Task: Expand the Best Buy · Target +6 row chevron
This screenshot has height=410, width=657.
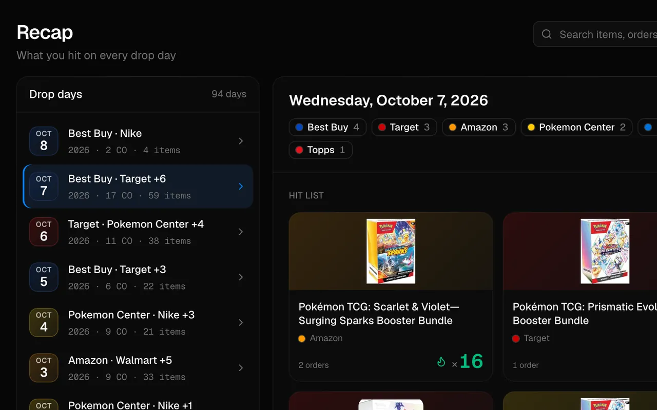Action: point(241,187)
